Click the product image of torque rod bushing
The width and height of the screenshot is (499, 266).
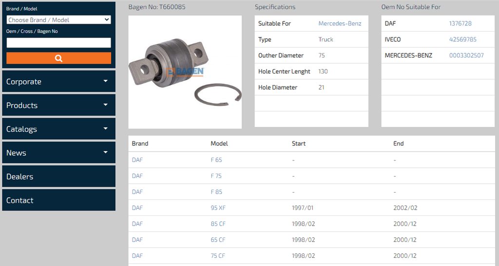pyautogui.click(x=185, y=72)
